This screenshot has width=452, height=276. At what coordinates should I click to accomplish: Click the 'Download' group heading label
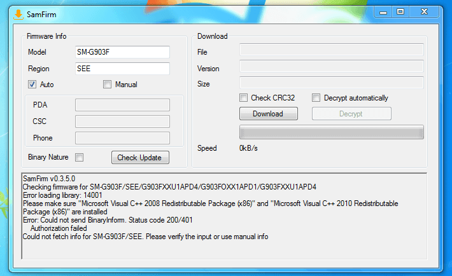click(x=213, y=36)
